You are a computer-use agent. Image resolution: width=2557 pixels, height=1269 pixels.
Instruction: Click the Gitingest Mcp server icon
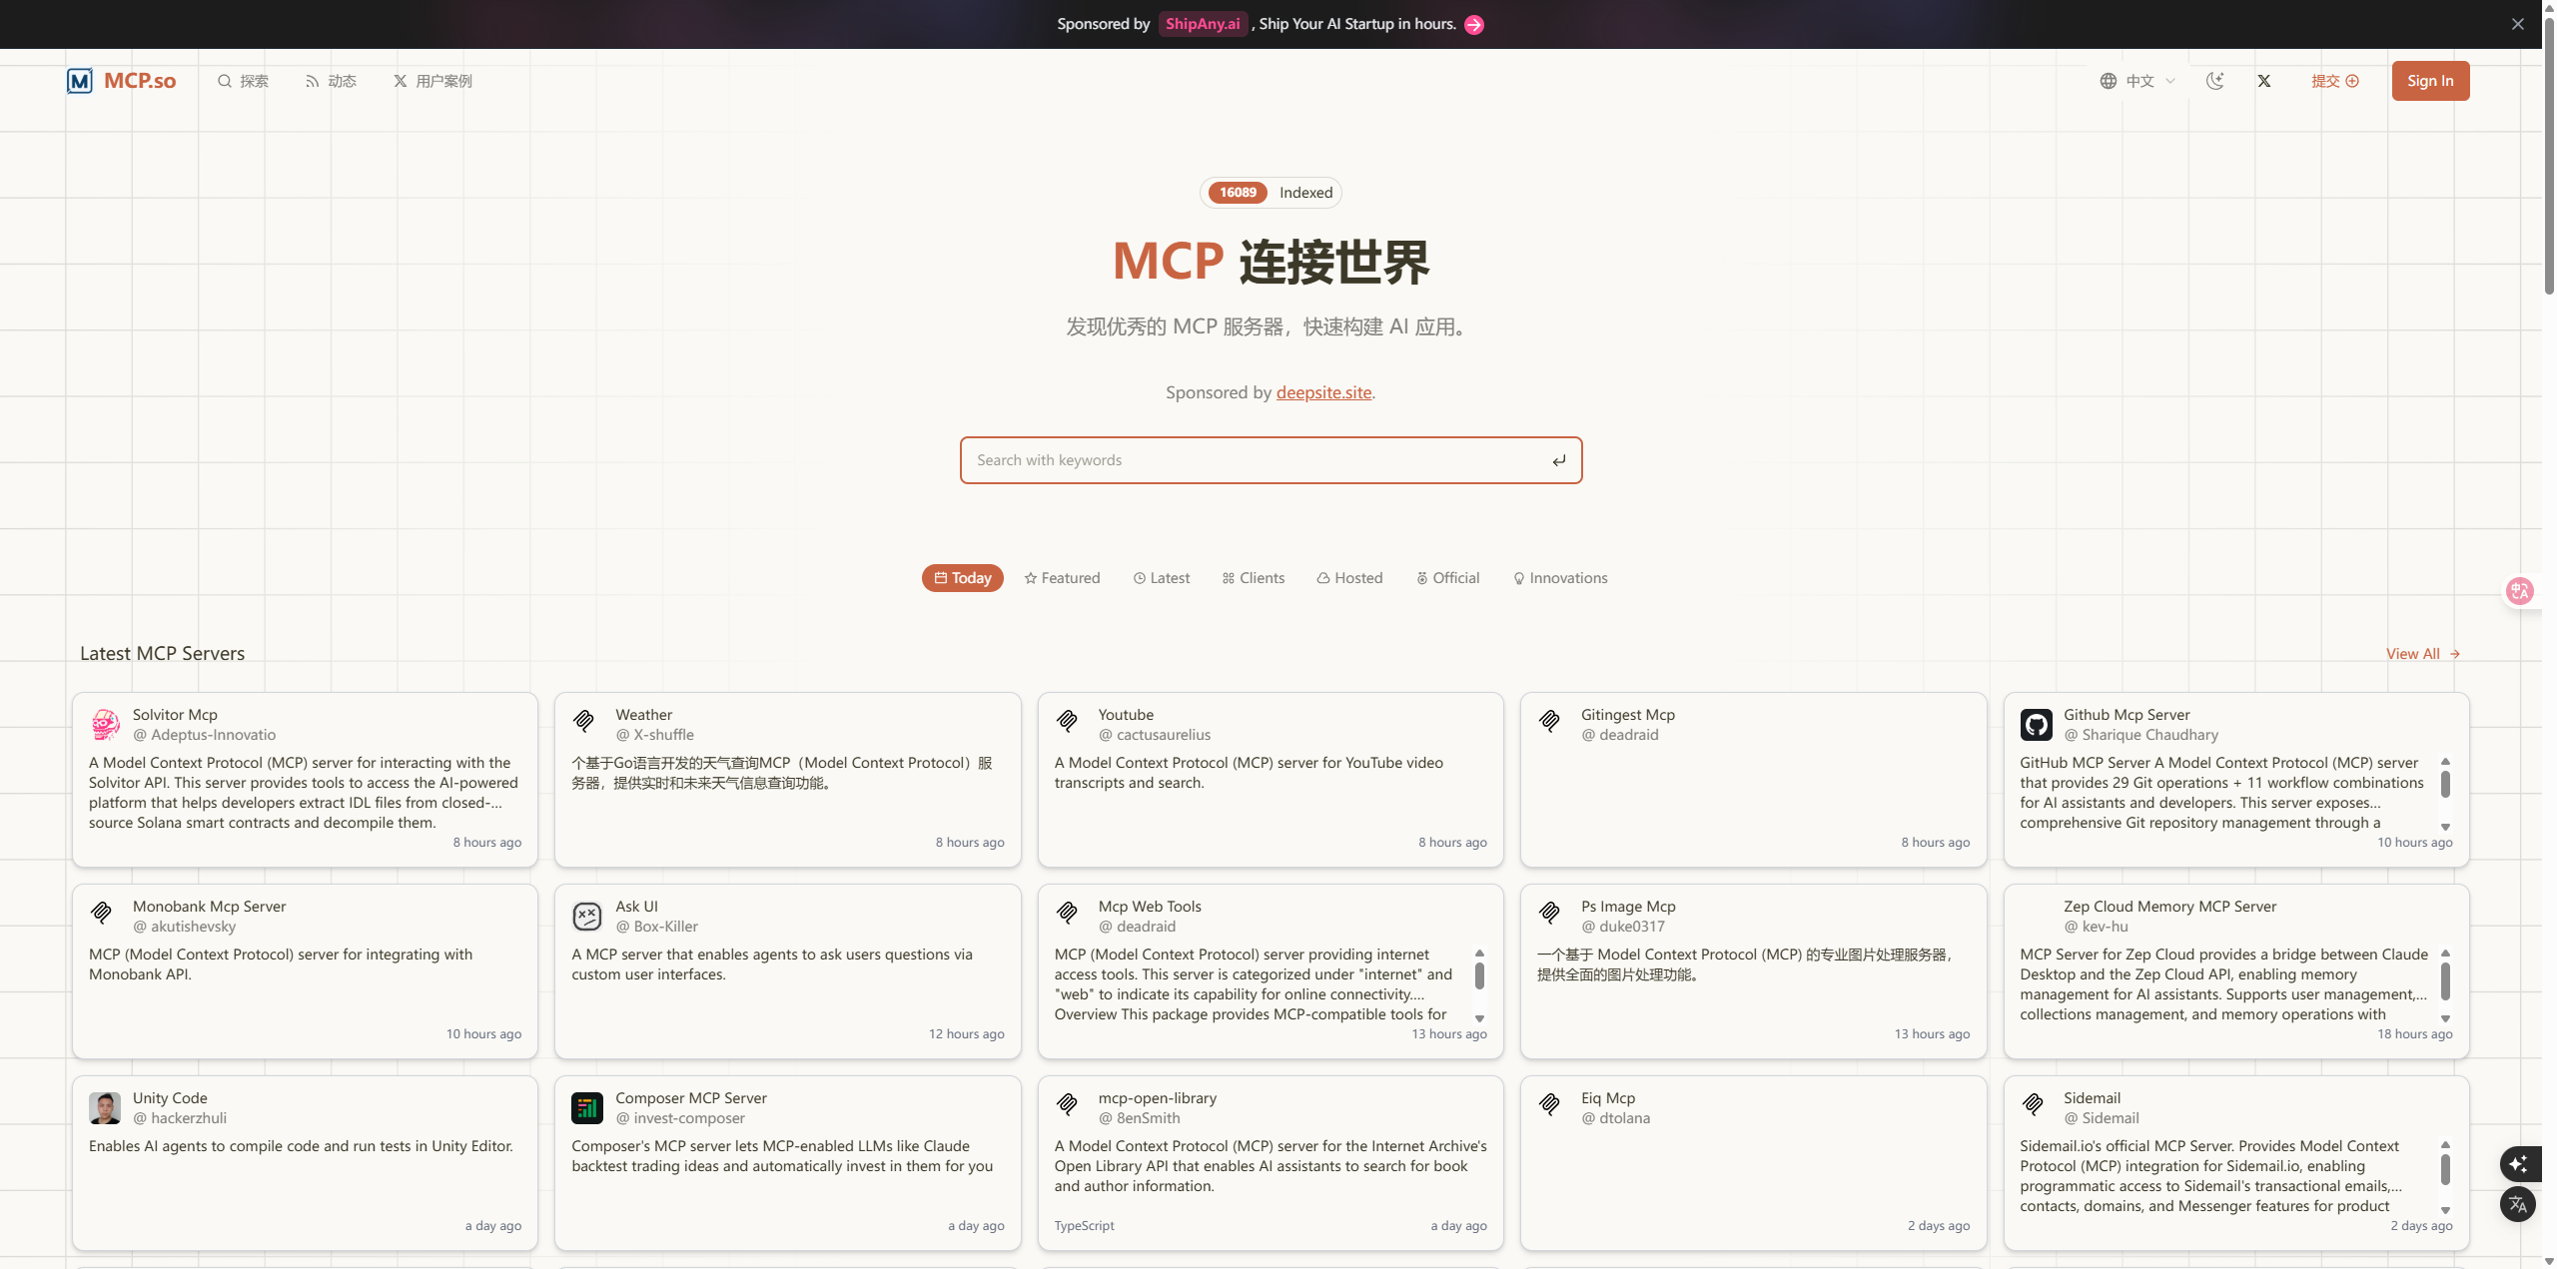(1549, 720)
